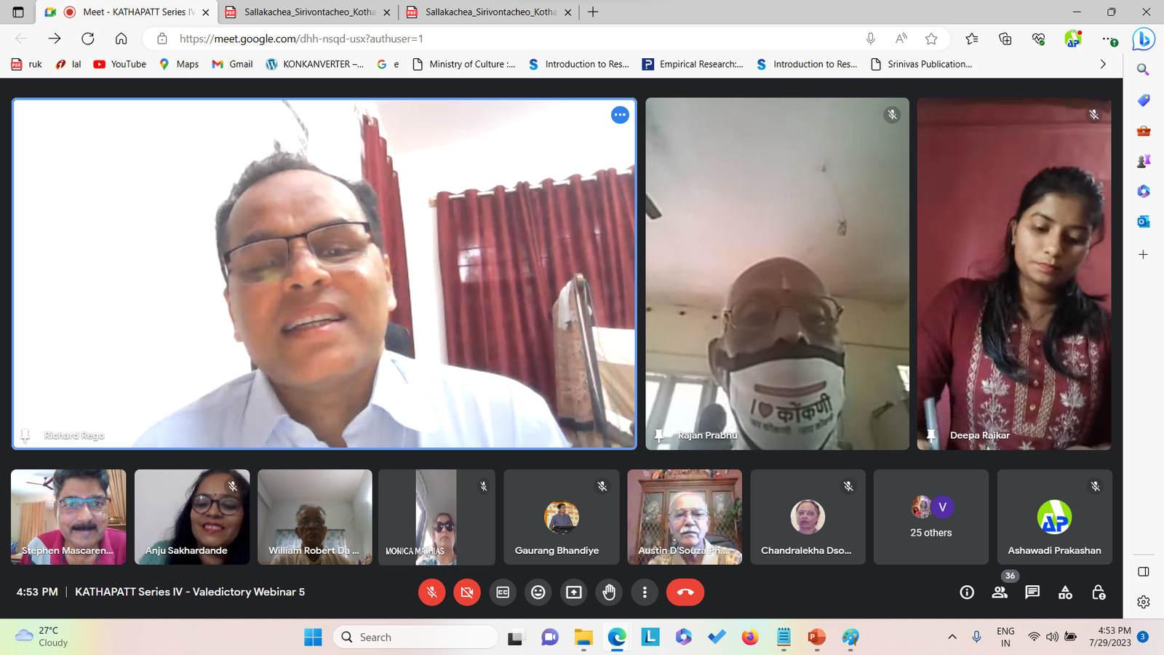
Task: Open more options three-dot menu in Meet
Action: click(645, 592)
